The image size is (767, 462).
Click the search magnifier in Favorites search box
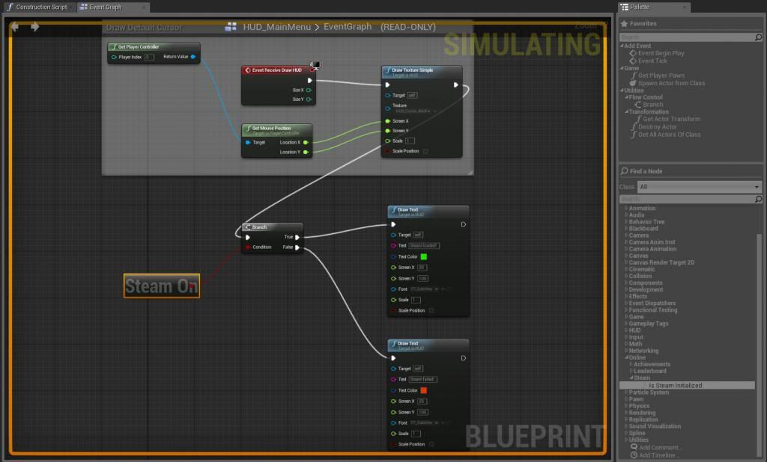pos(758,37)
